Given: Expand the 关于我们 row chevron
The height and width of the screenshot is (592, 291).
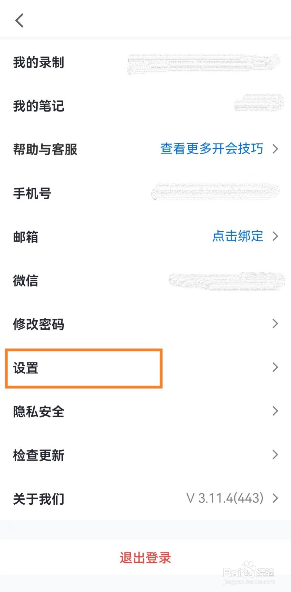Looking at the screenshot, I should coord(275,498).
